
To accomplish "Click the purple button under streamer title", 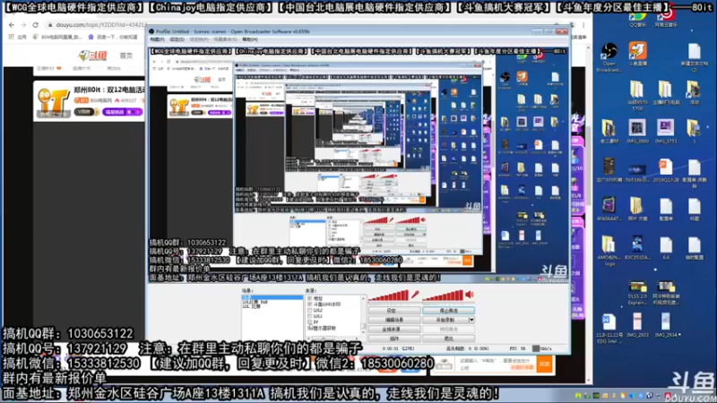I will tap(122, 112).
